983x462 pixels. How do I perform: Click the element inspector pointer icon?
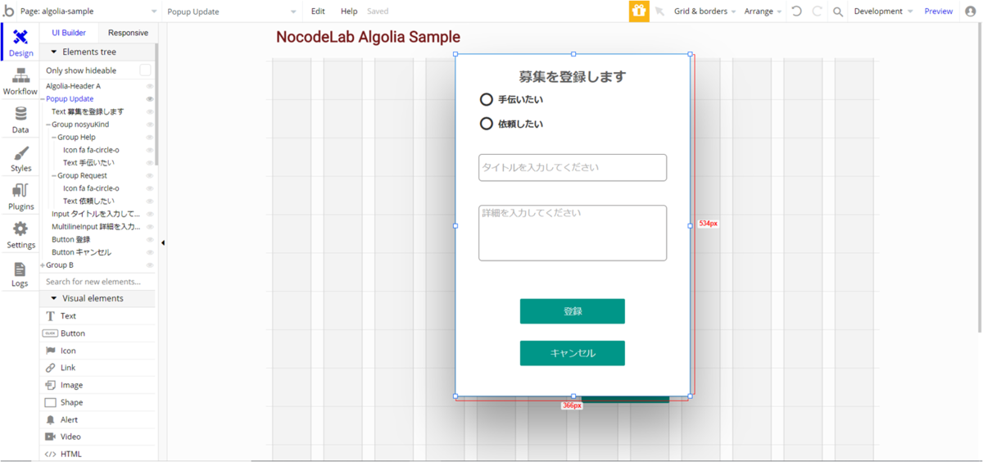click(x=660, y=11)
